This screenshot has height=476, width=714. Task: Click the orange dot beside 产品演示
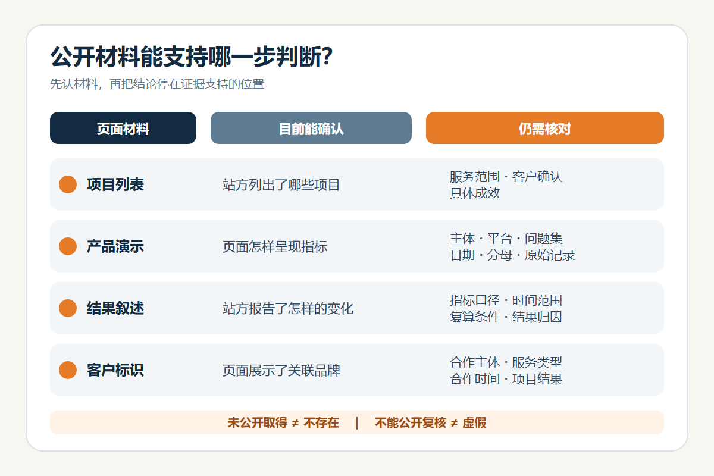tap(68, 246)
